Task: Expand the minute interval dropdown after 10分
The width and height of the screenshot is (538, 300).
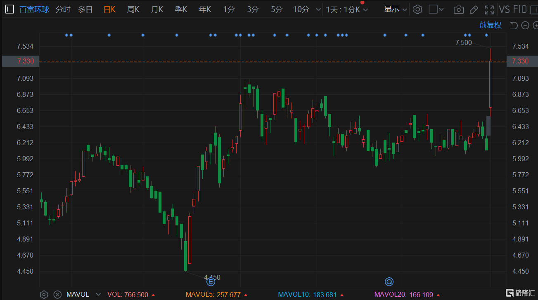Action: coord(318,9)
